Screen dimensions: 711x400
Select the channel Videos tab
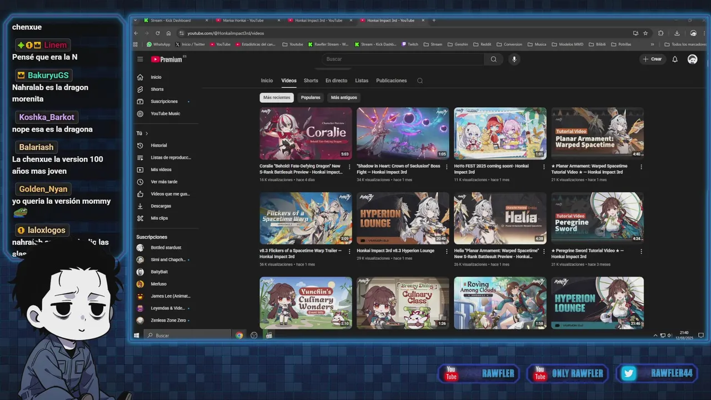pyautogui.click(x=289, y=81)
